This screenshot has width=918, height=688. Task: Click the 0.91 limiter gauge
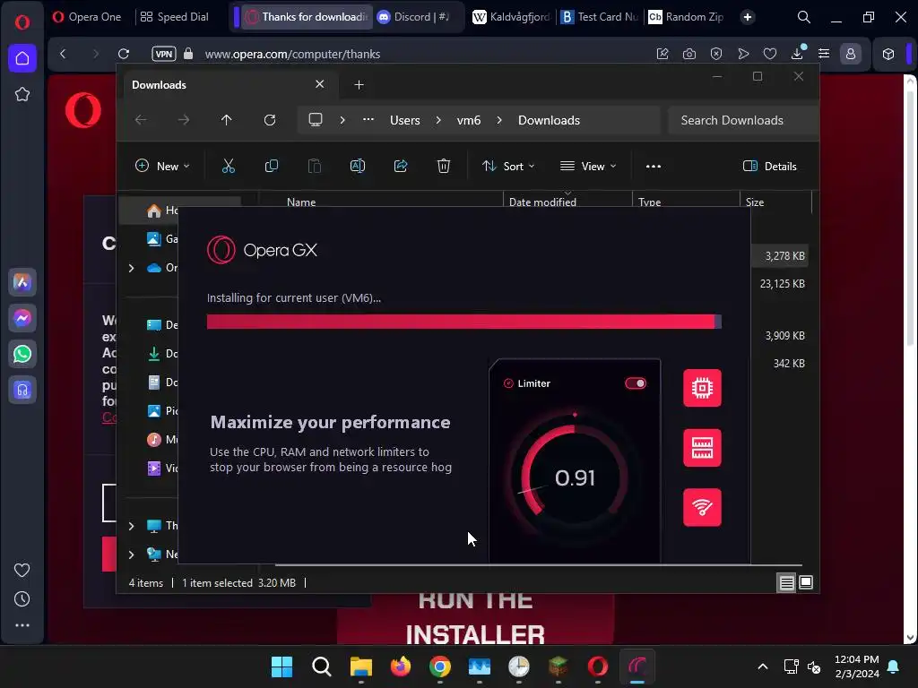click(575, 477)
